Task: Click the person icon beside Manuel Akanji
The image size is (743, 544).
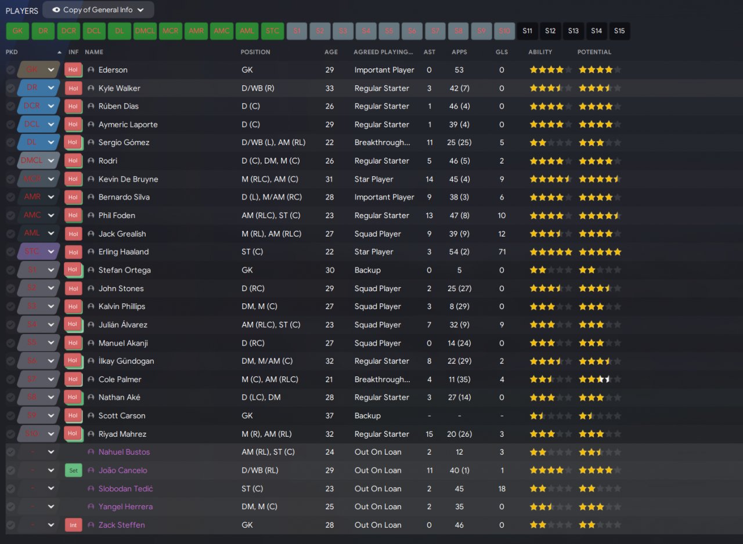Action: 91,343
